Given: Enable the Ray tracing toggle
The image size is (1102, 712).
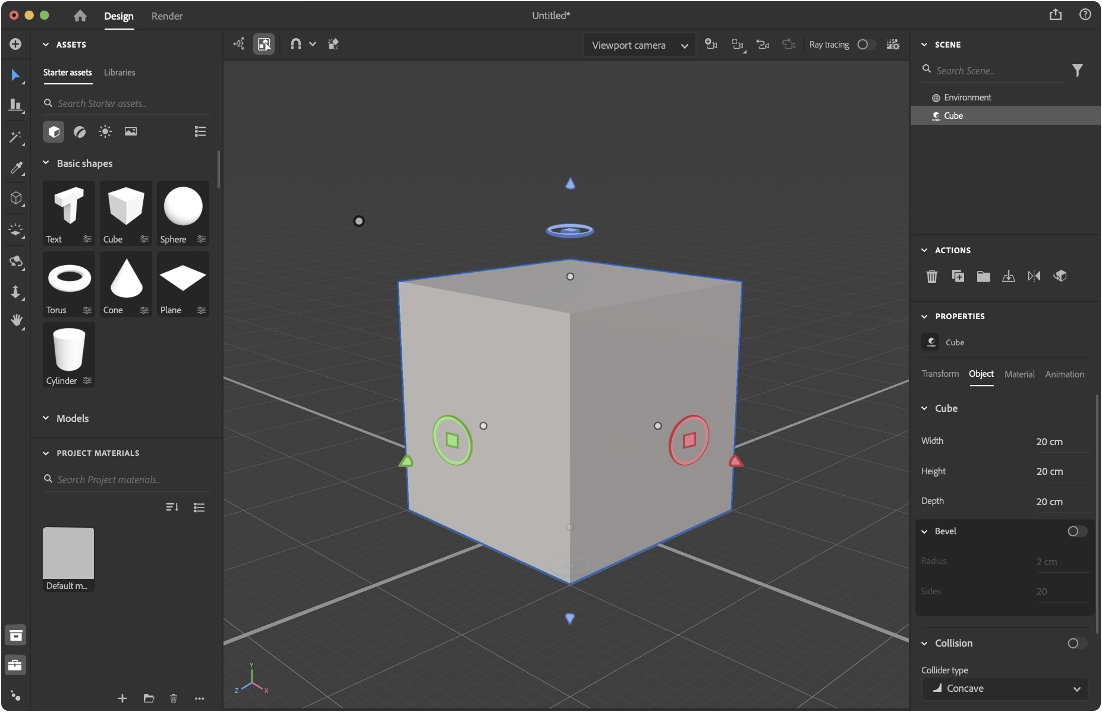Looking at the screenshot, I should pyautogui.click(x=865, y=45).
